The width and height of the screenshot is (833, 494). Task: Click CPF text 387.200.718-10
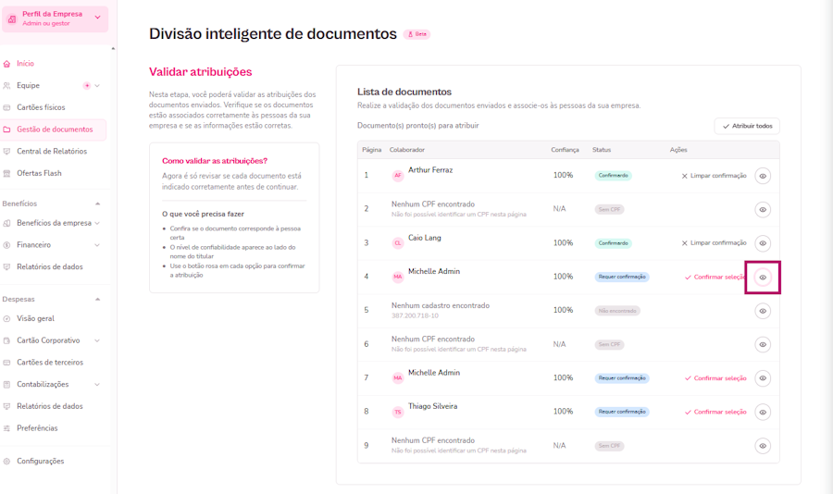415,315
